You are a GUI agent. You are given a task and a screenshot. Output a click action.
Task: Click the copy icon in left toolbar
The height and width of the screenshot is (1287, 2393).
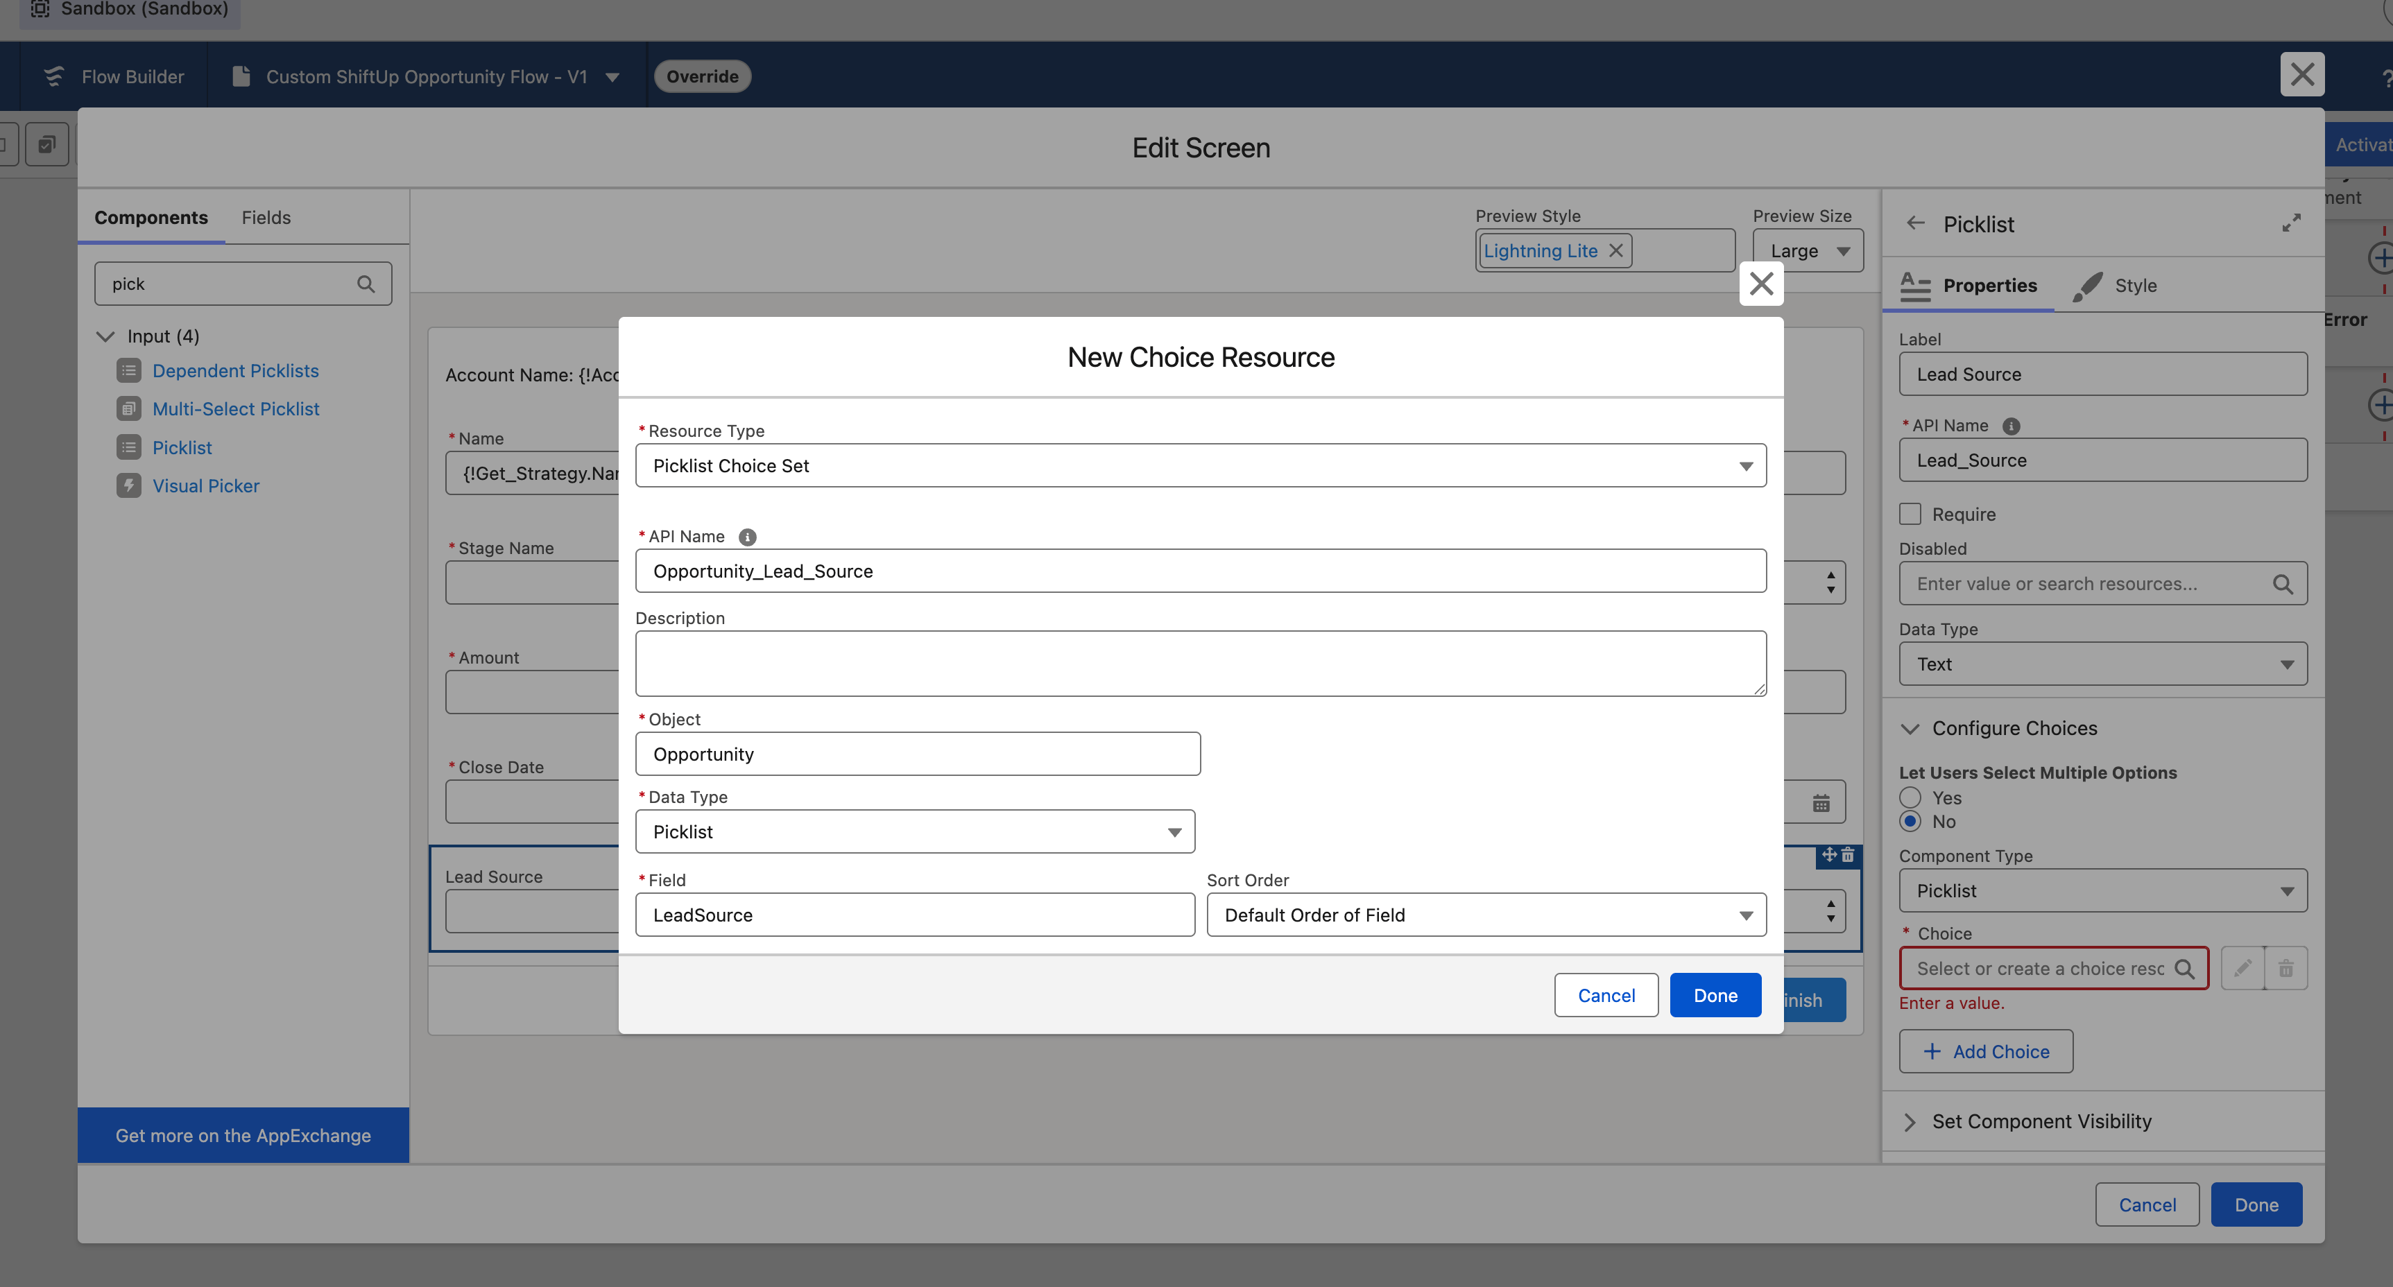(x=46, y=144)
